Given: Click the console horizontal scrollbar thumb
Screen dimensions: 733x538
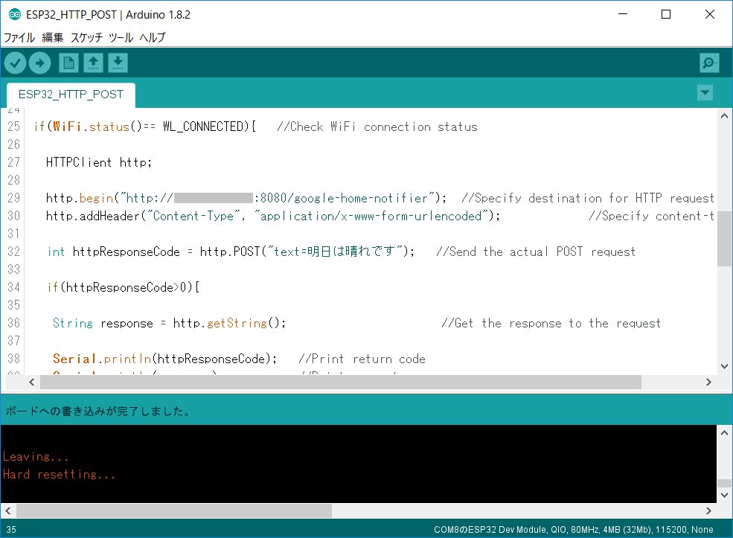Looking at the screenshot, I should [x=174, y=511].
